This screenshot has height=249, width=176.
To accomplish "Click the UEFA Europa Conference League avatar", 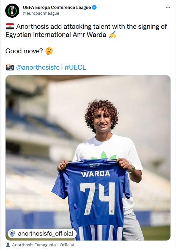I will click(12, 11).
